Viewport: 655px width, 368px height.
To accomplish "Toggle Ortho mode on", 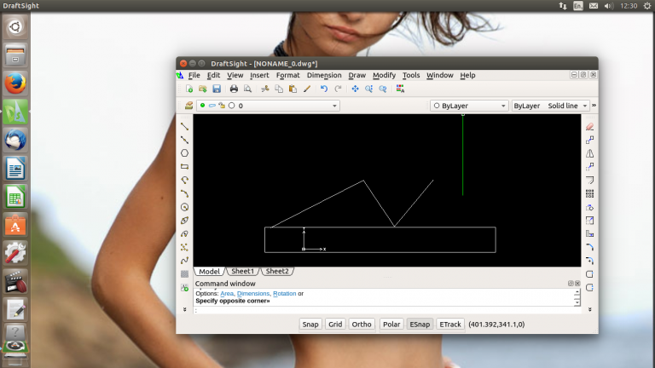I will (x=362, y=325).
